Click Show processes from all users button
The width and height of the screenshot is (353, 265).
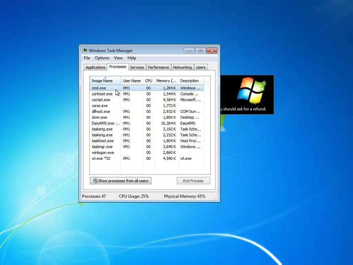pyautogui.click(x=121, y=181)
